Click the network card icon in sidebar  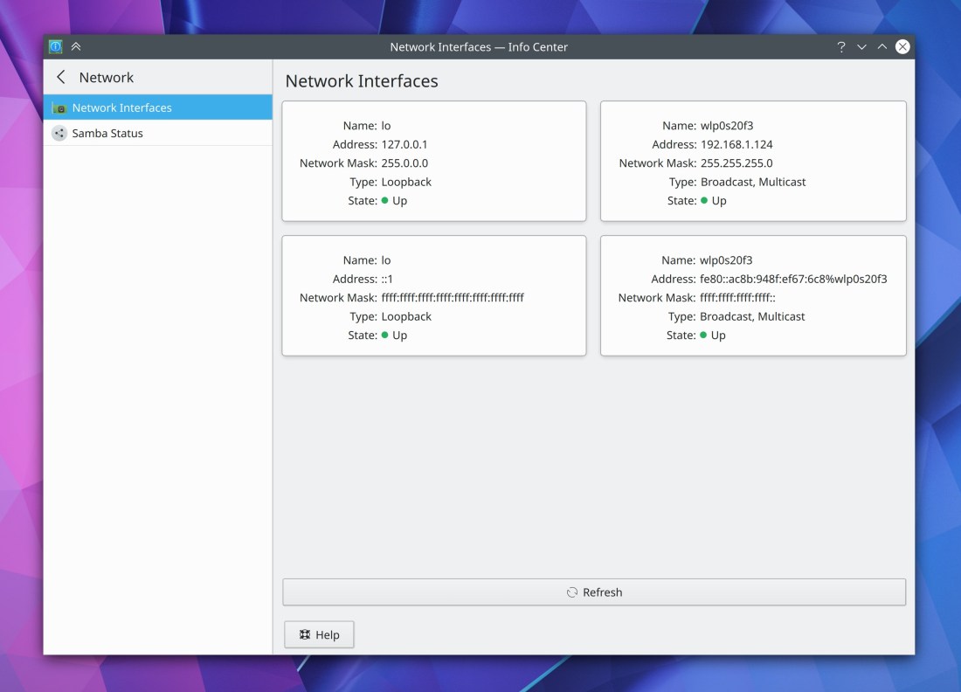(59, 108)
